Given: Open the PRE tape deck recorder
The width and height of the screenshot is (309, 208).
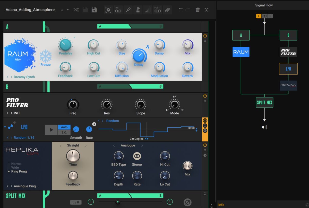Looking at the screenshot, I should (x=118, y=10).
